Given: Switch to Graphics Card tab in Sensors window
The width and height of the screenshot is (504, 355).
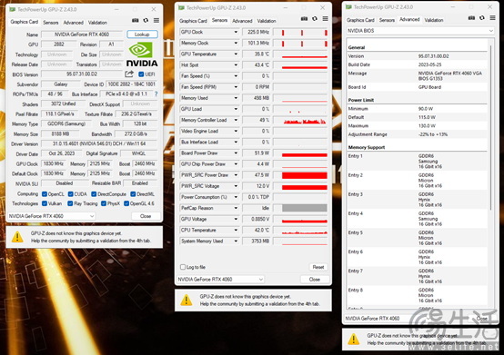Looking at the screenshot, I should tap(193, 21).
